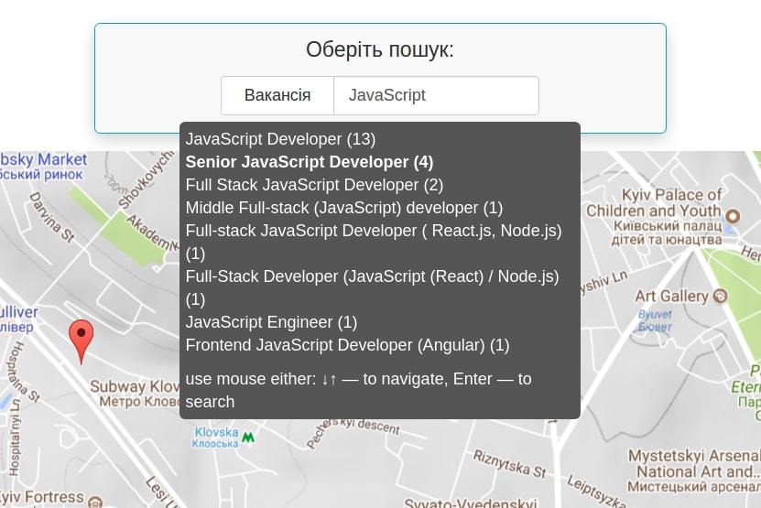
Task: Select JavaScript Developer (13) suggestion
Action: click(280, 139)
